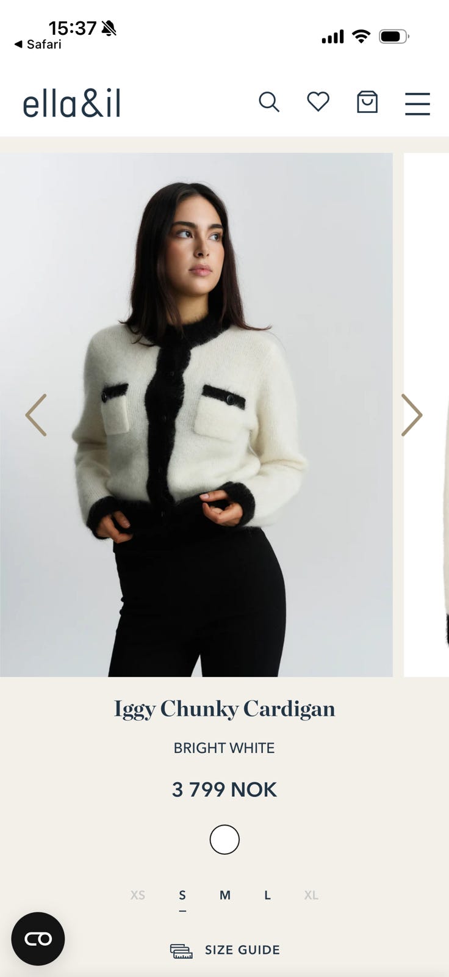449x977 pixels.
Task: Select size XL
Action: point(311,895)
